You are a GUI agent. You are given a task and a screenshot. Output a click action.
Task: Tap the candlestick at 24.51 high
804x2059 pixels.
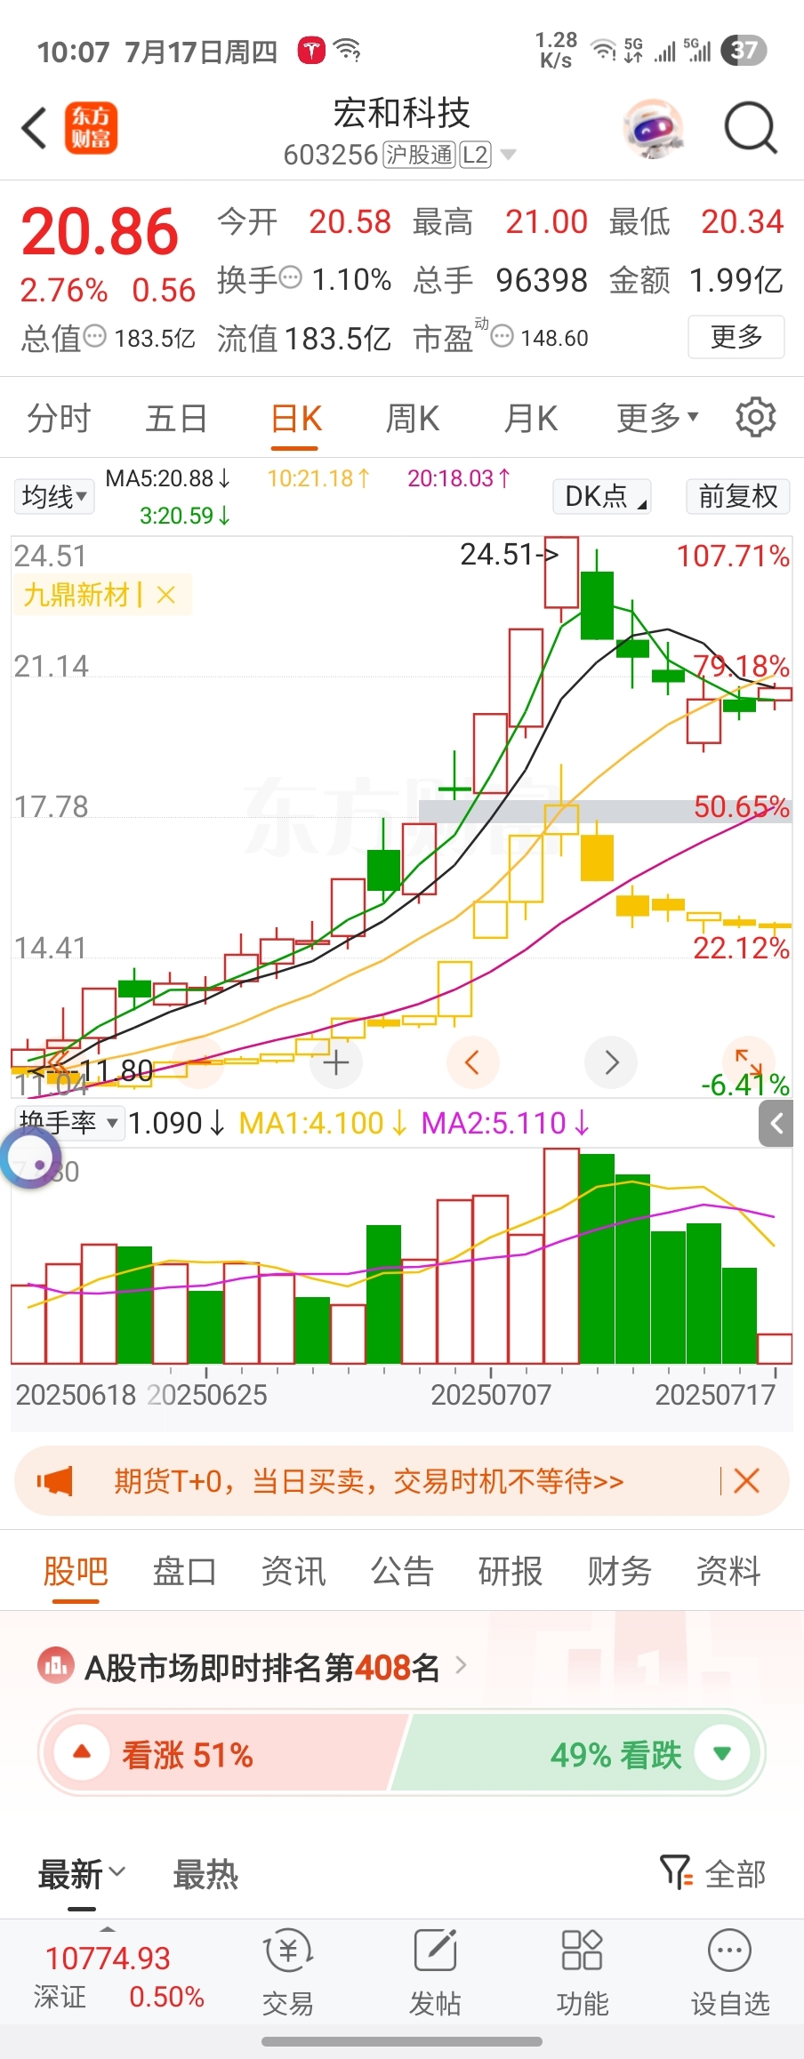561,573
